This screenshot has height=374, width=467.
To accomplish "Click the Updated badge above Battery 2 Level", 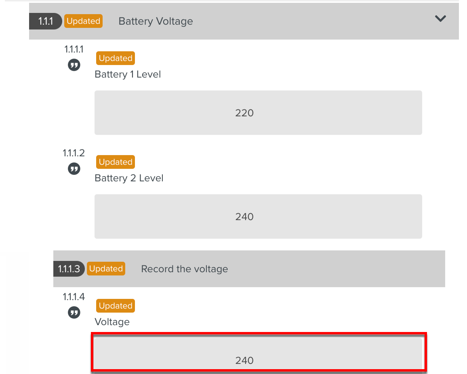I will pos(116,162).
